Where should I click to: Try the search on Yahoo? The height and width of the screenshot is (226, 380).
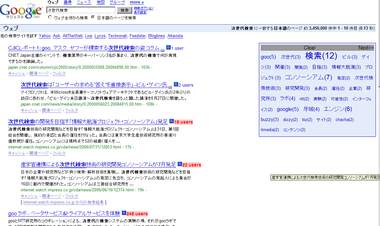point(44,36)
